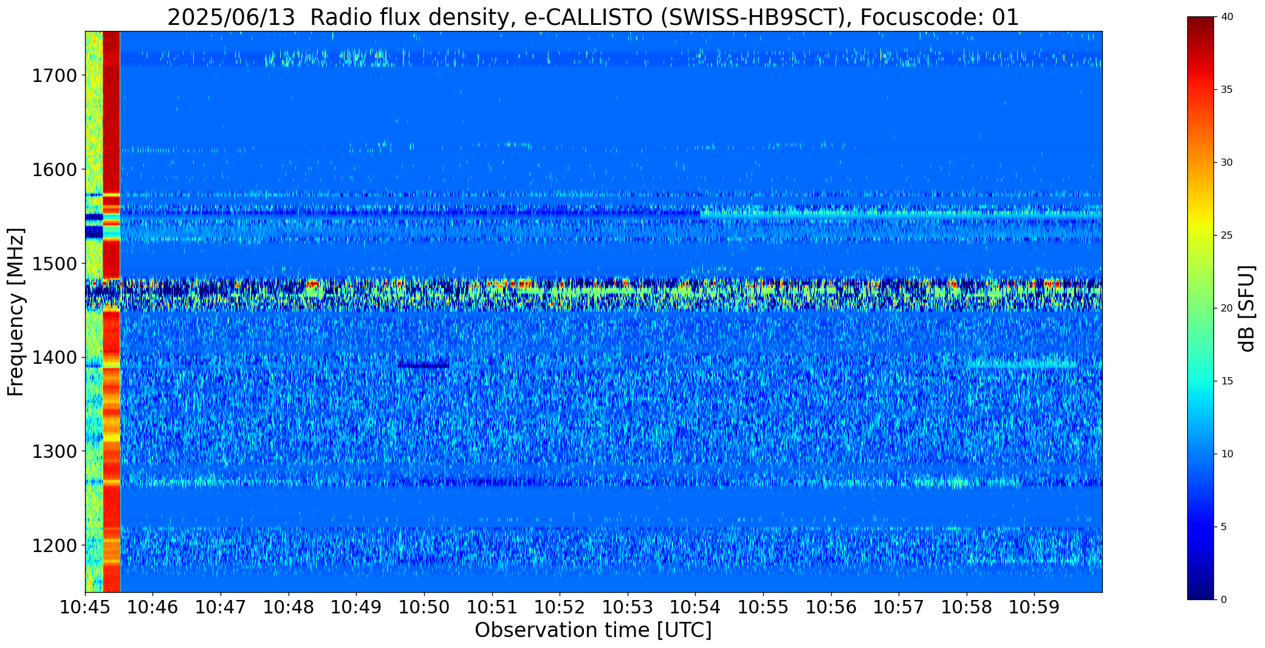The height and width of the screenshot is (648, 1265).
Task: Click the dark blue bottom of the colorbar
Action: tap(1202, 590)
